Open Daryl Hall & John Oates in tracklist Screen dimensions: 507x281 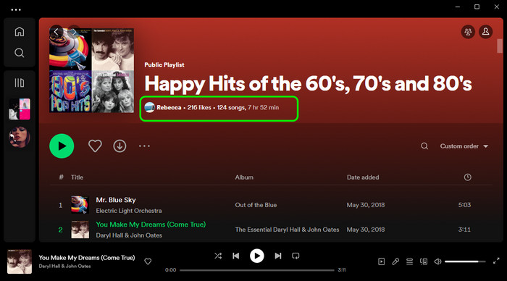[x=129, y=235]
